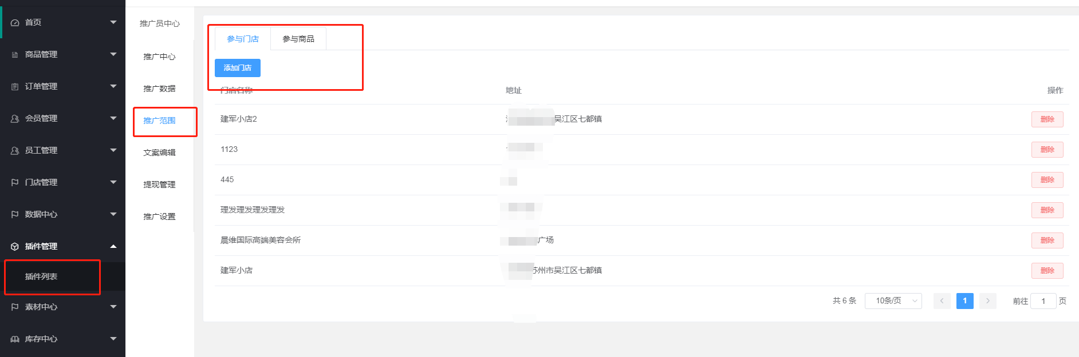
Task: Collapse the 插件管理 menu arrow
Action: coord(113,246)
